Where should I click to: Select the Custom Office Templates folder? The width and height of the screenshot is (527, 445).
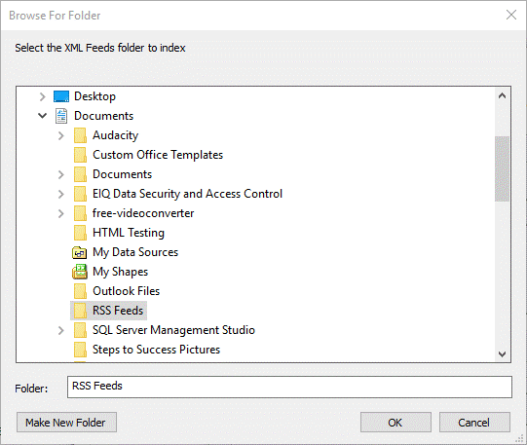(158, 155)
